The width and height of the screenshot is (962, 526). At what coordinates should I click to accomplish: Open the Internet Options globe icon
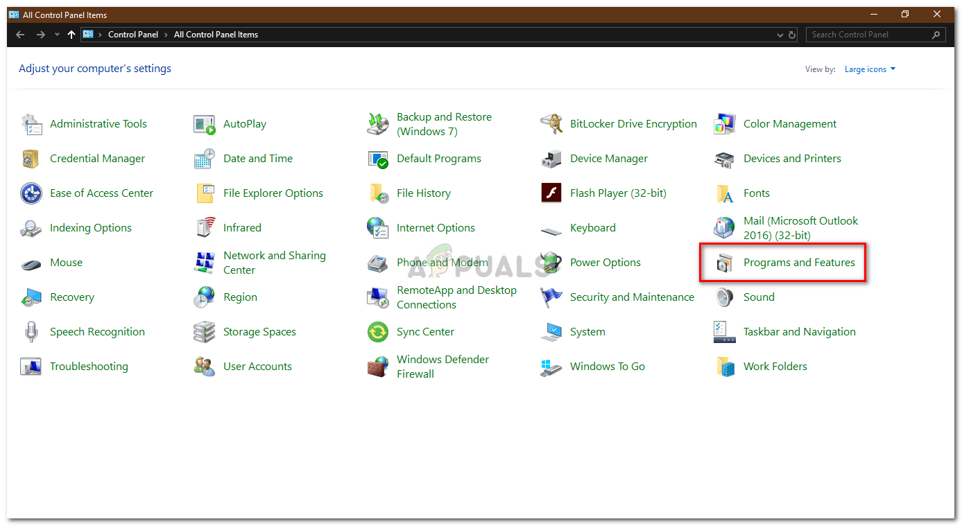point(378,228)
